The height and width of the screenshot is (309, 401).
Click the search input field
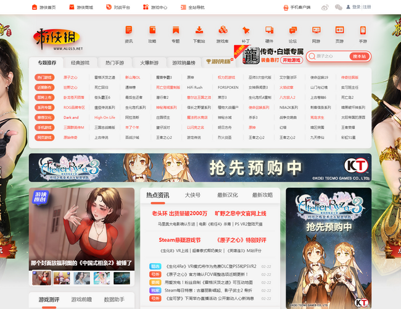tap(331, 56)
